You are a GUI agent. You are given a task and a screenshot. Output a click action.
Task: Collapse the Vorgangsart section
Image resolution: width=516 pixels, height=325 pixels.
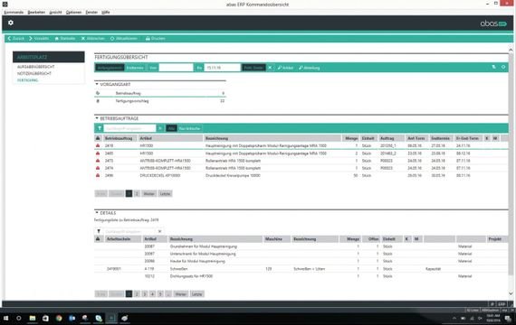[x=97, y=84]
